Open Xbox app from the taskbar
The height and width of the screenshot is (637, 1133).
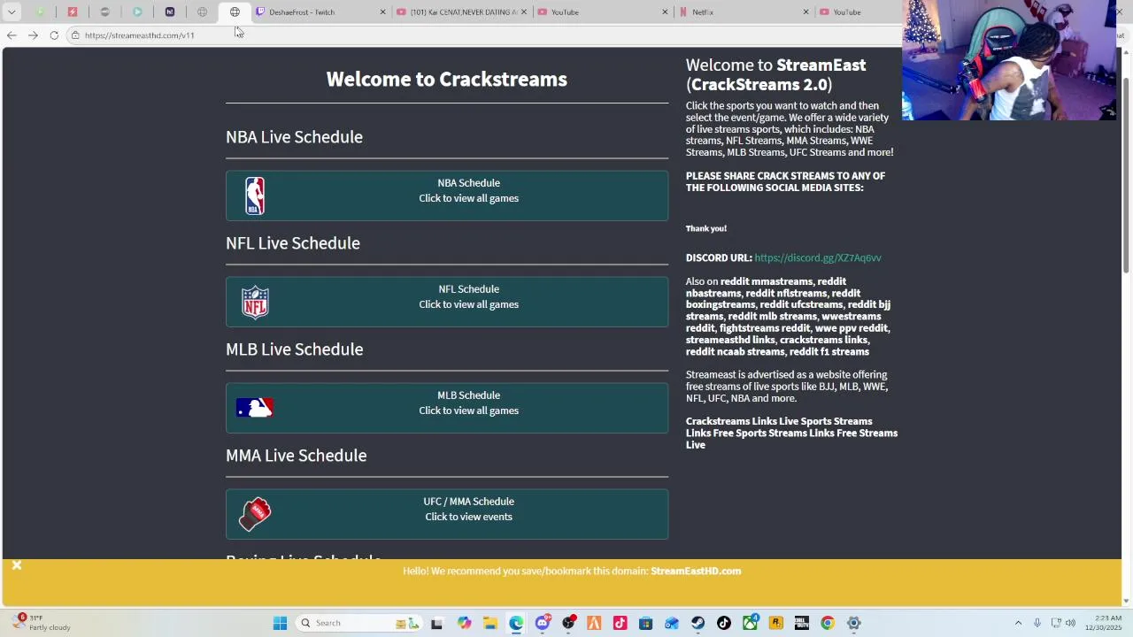pyautogui.click(x=750, y=623)
